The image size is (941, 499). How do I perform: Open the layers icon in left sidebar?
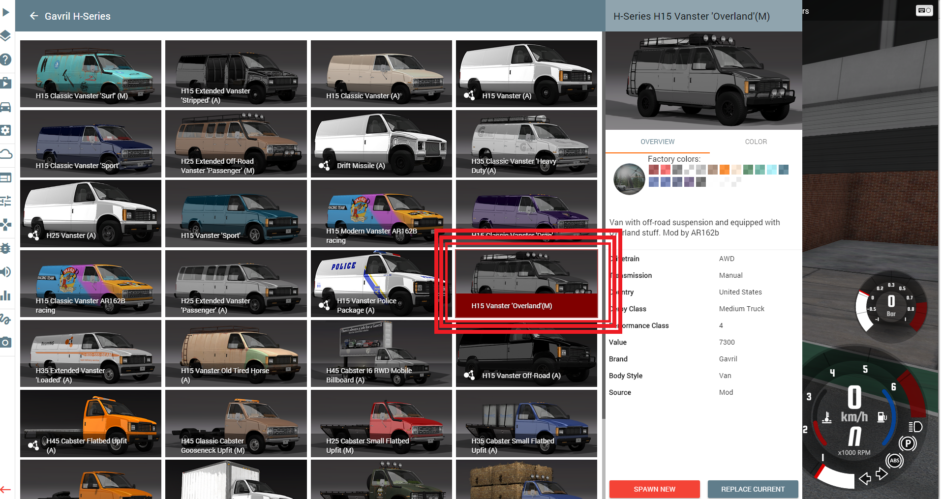click(5, 35)
